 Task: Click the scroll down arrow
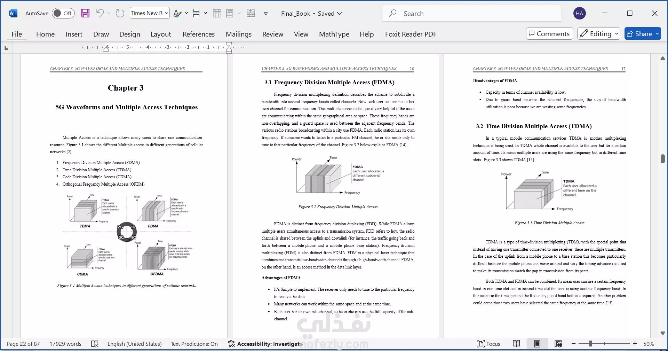point(662,333)
